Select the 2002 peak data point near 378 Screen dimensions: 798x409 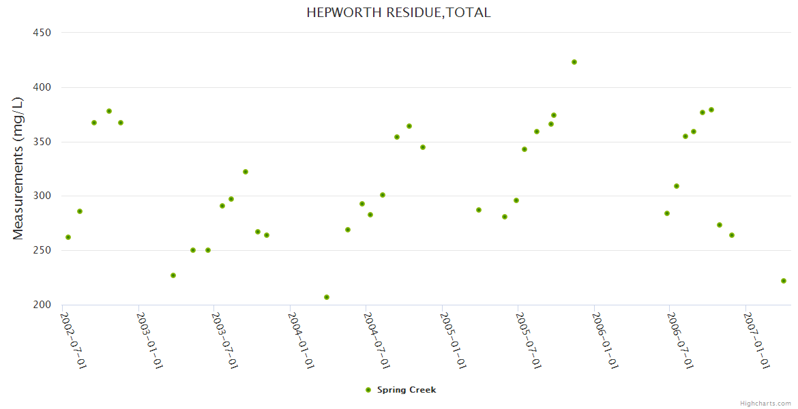click(x=109, y=111)
